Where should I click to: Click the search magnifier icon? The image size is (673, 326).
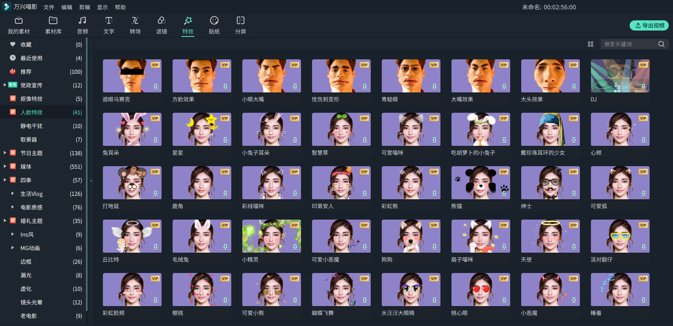pyautogui.click(x=662, y=44)
